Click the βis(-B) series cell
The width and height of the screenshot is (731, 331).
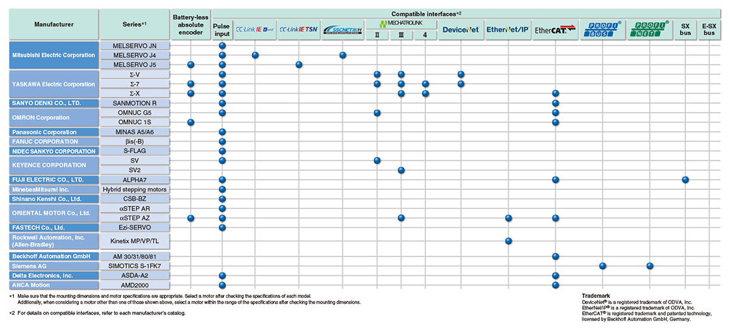coord(134,141)
